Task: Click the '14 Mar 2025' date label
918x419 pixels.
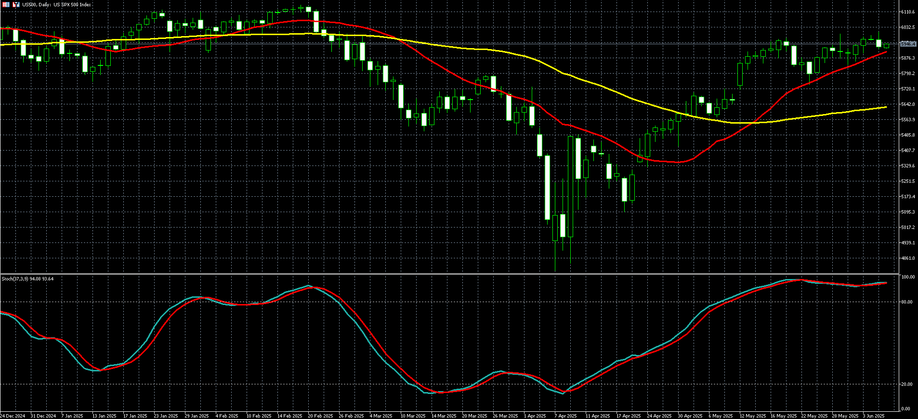Action: pyautogui.click(x=444, y=416)
